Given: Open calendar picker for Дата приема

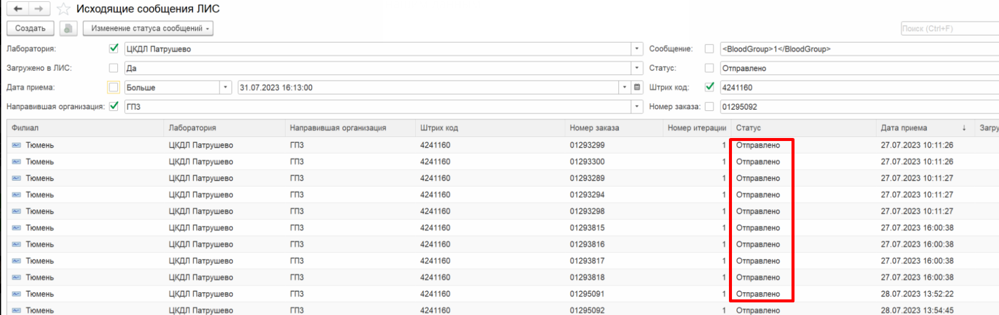Looking at the screenshot, I should pos(637,88).
